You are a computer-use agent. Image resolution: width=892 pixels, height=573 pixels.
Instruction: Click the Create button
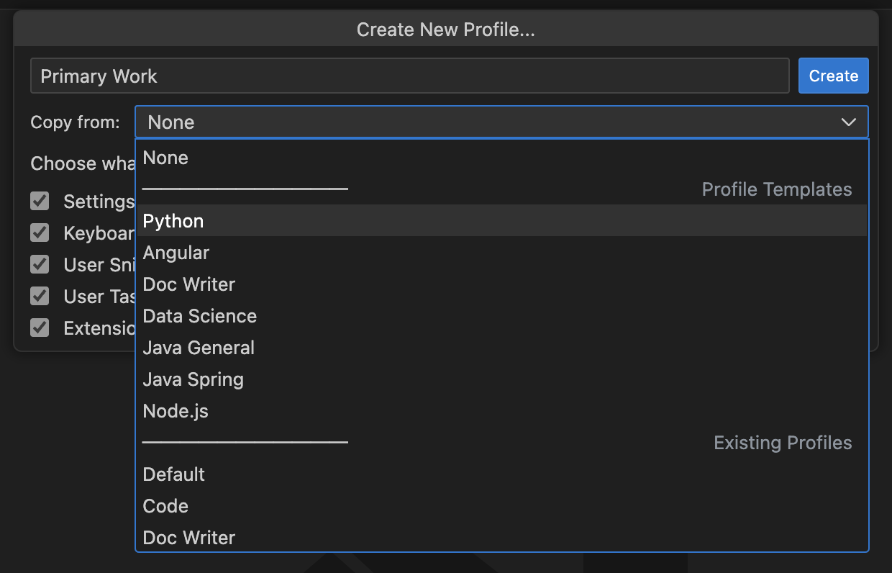click(x=833, y=75)
